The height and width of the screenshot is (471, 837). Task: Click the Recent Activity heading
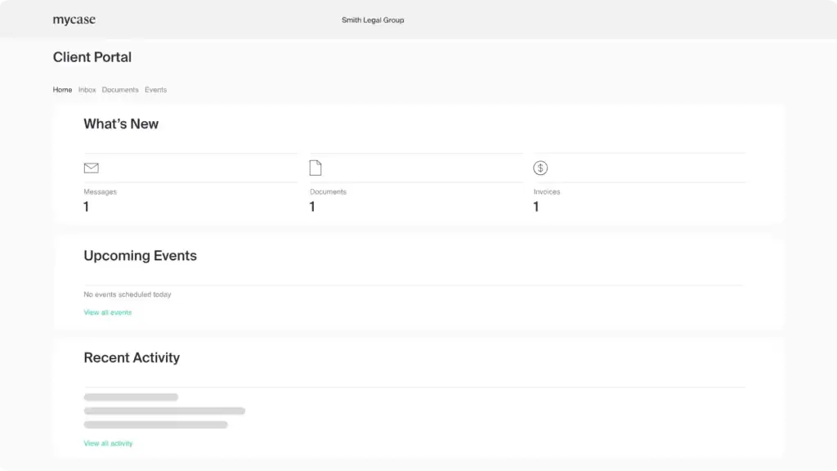132,358
